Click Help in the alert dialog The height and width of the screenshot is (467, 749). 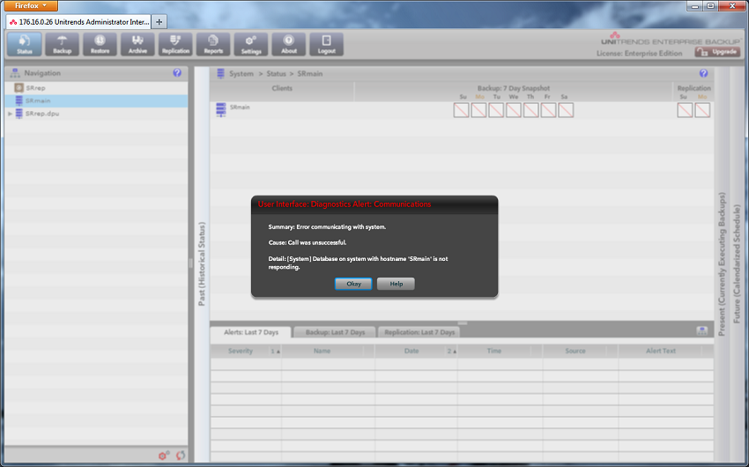coord(396,284)
